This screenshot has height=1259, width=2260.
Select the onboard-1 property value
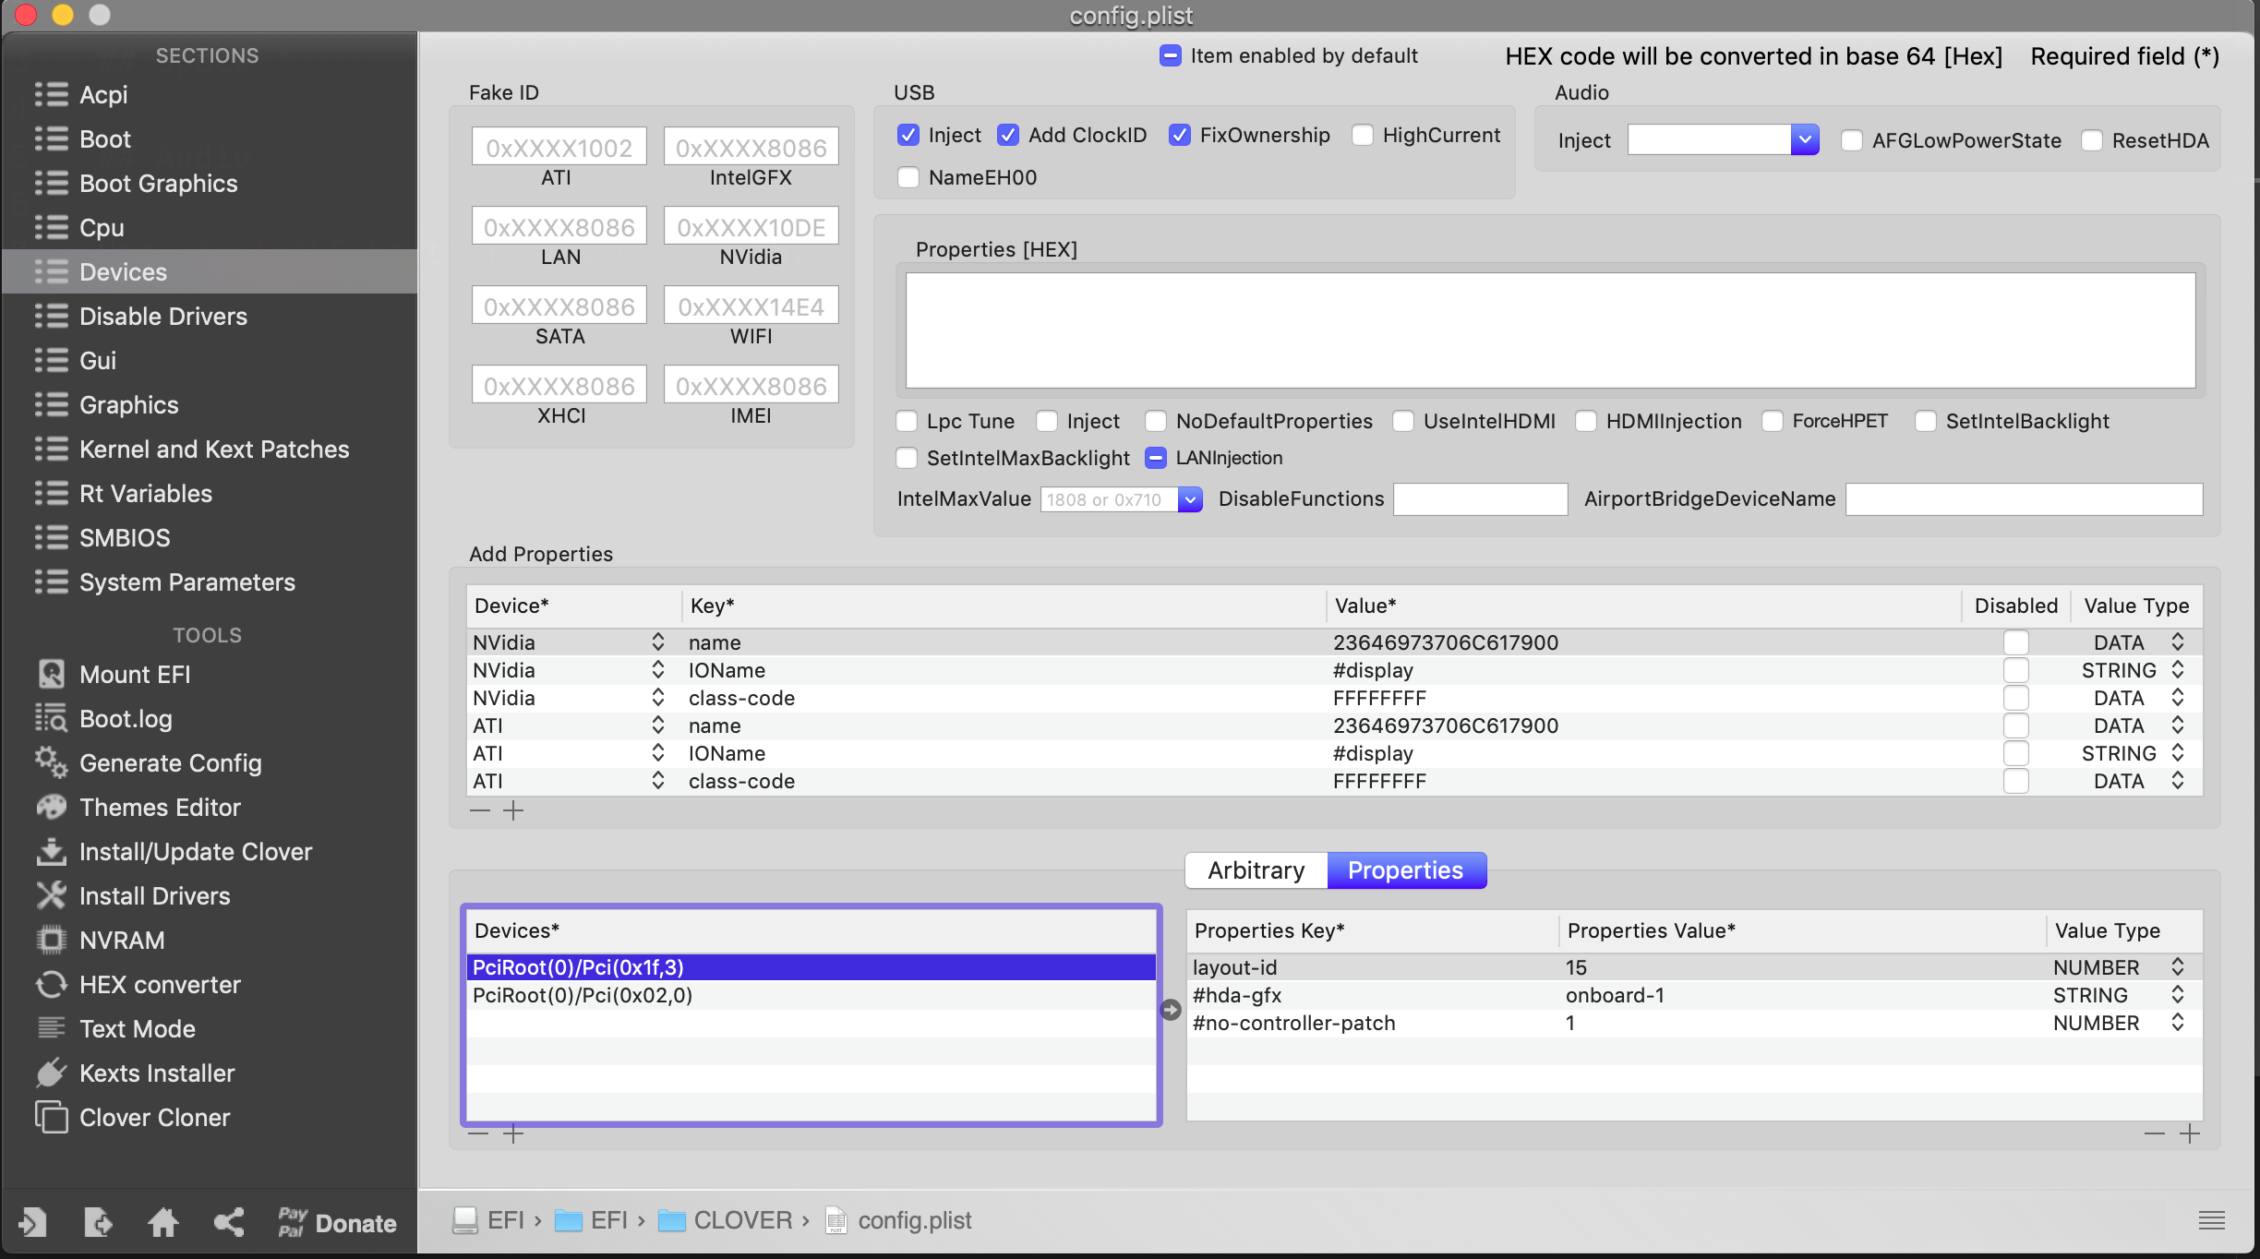pos(1616,995)
